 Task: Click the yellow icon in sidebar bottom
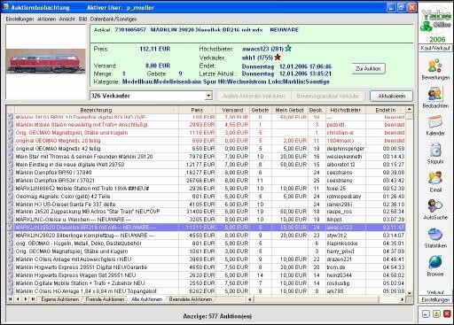pyautogui.click(x=436, y=313)
